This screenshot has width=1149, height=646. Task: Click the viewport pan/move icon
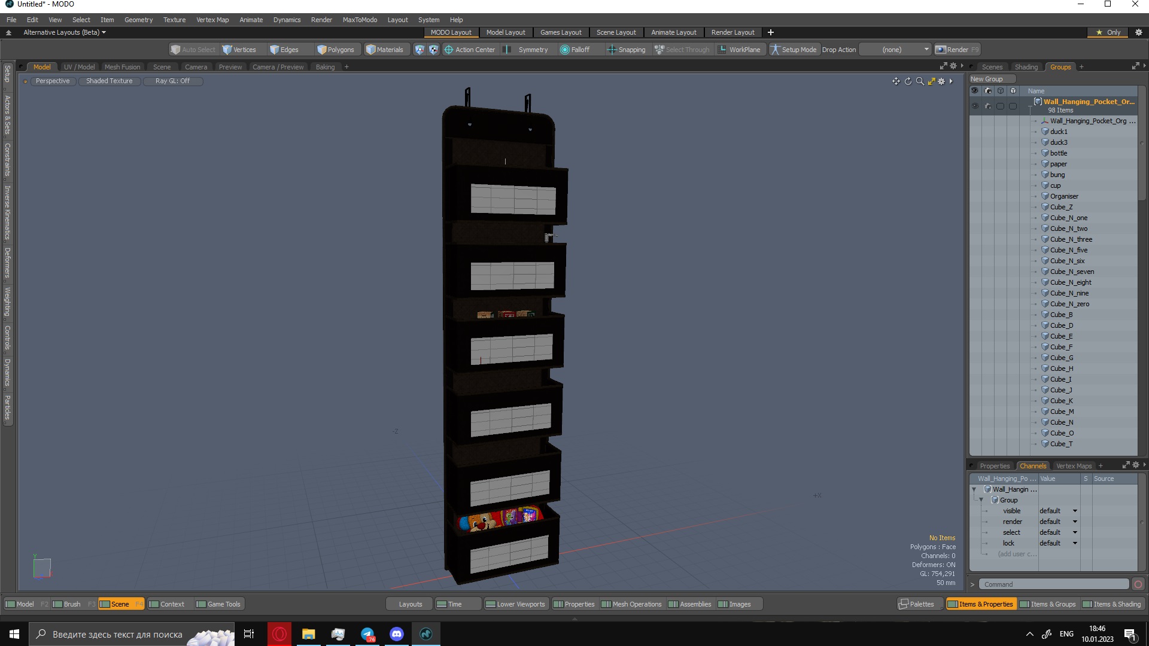(x=896, y=81)
